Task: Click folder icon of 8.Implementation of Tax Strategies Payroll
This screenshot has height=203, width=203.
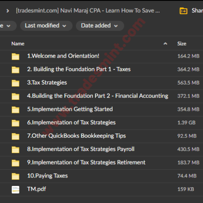Action: coord(15,149)
